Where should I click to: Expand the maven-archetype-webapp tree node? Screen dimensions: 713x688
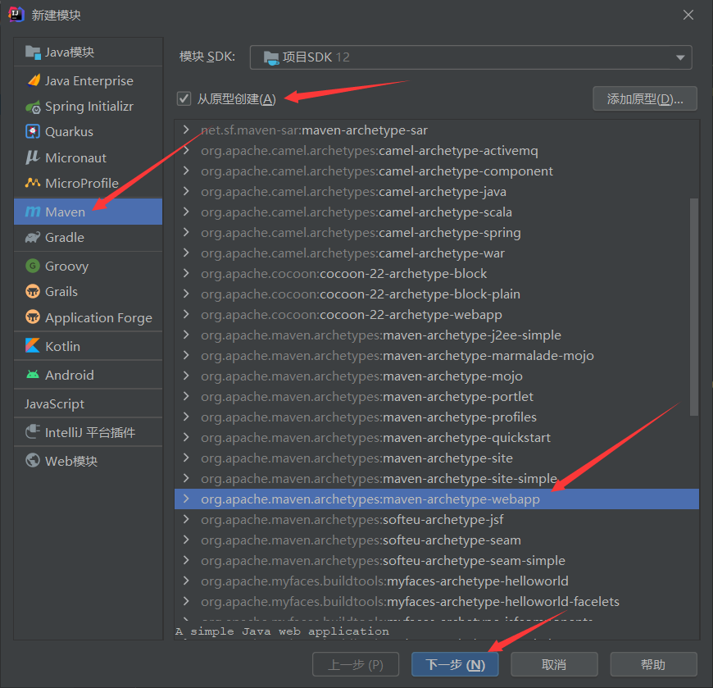pos(186,498)
